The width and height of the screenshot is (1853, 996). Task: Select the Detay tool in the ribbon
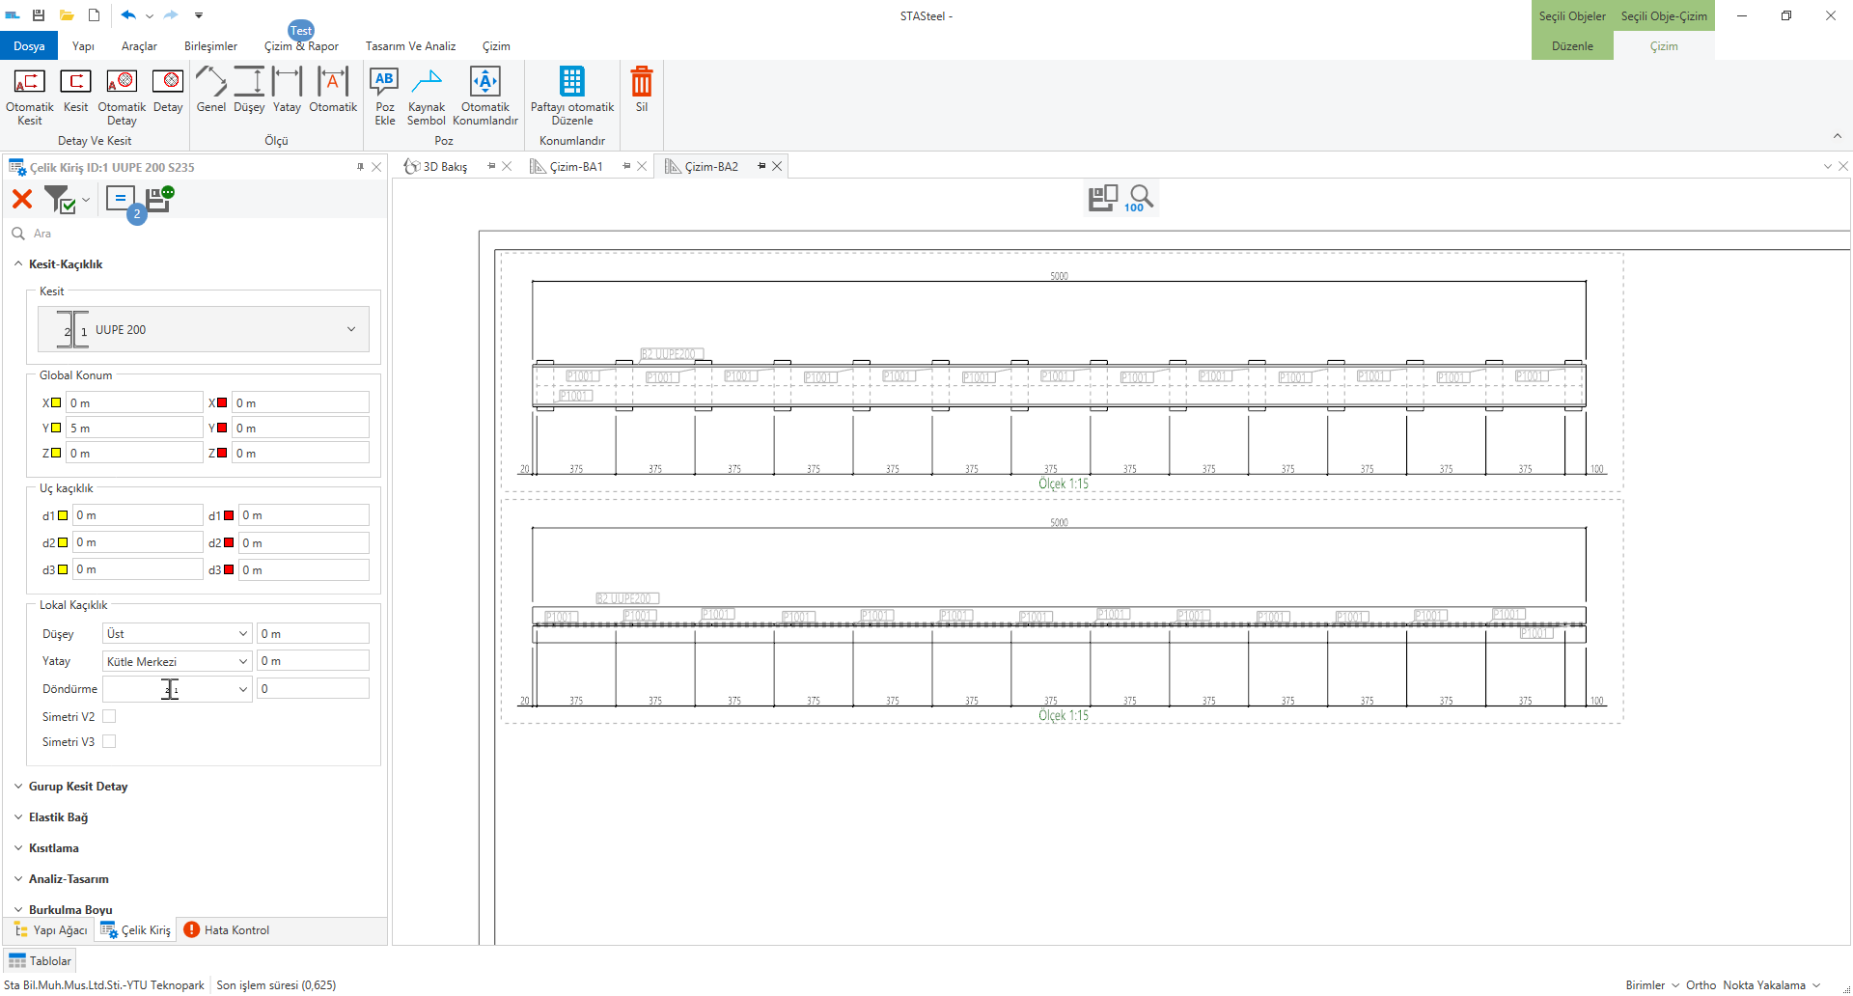tap(168, 83)
